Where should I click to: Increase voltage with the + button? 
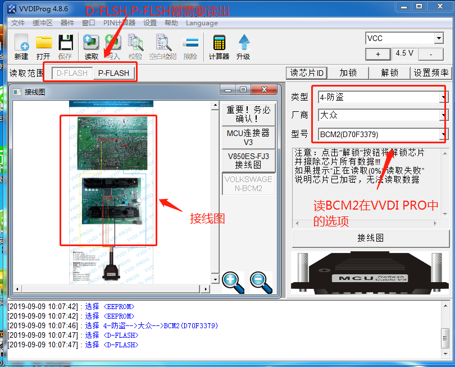(x=378, y=55)
